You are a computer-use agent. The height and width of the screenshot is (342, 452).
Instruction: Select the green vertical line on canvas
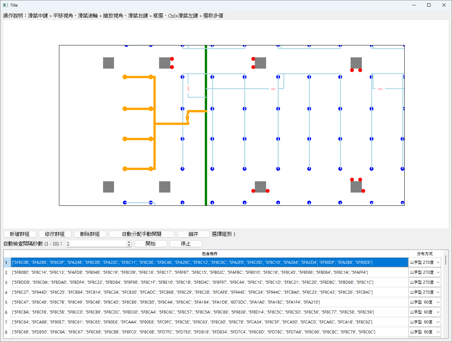click(206, 149)
